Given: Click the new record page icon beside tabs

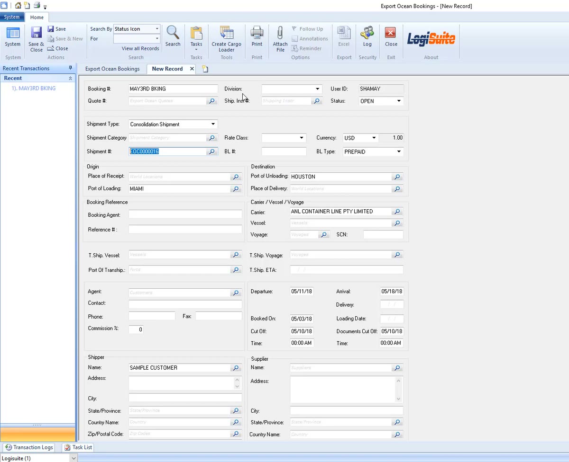Looking at the screenshot, I should [x=205, y=69].
